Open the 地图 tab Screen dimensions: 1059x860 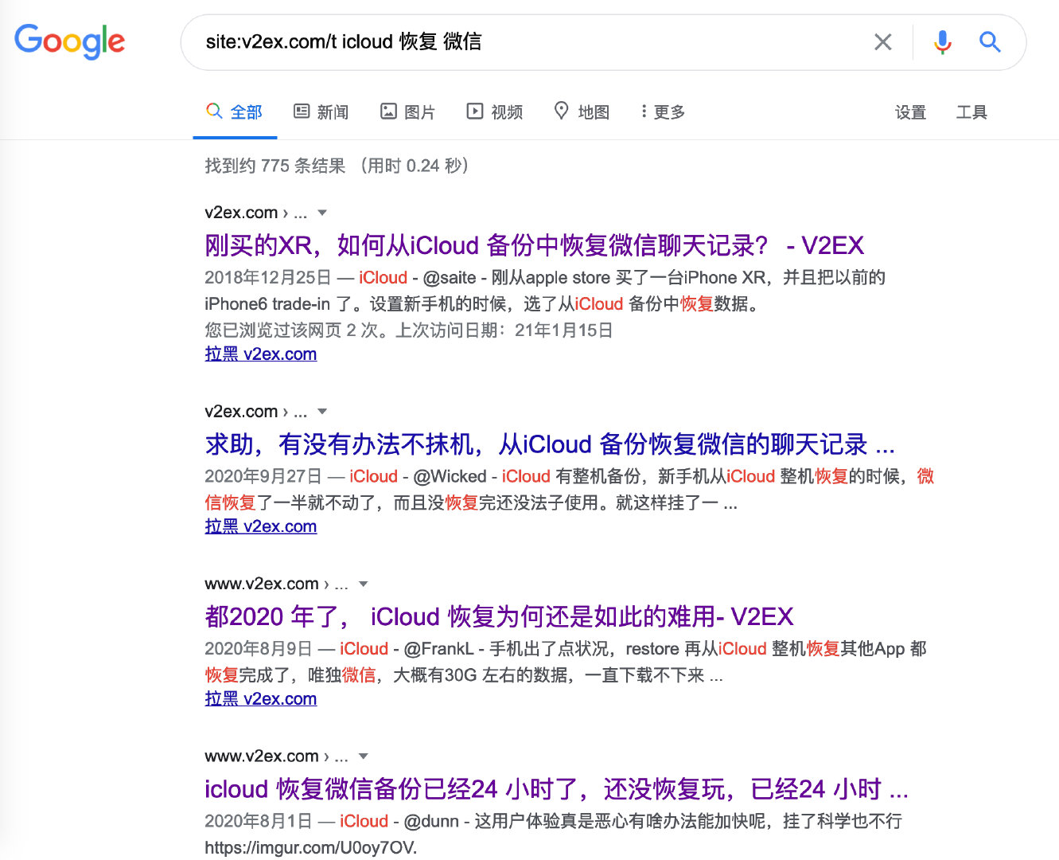[x=582, y=112]
